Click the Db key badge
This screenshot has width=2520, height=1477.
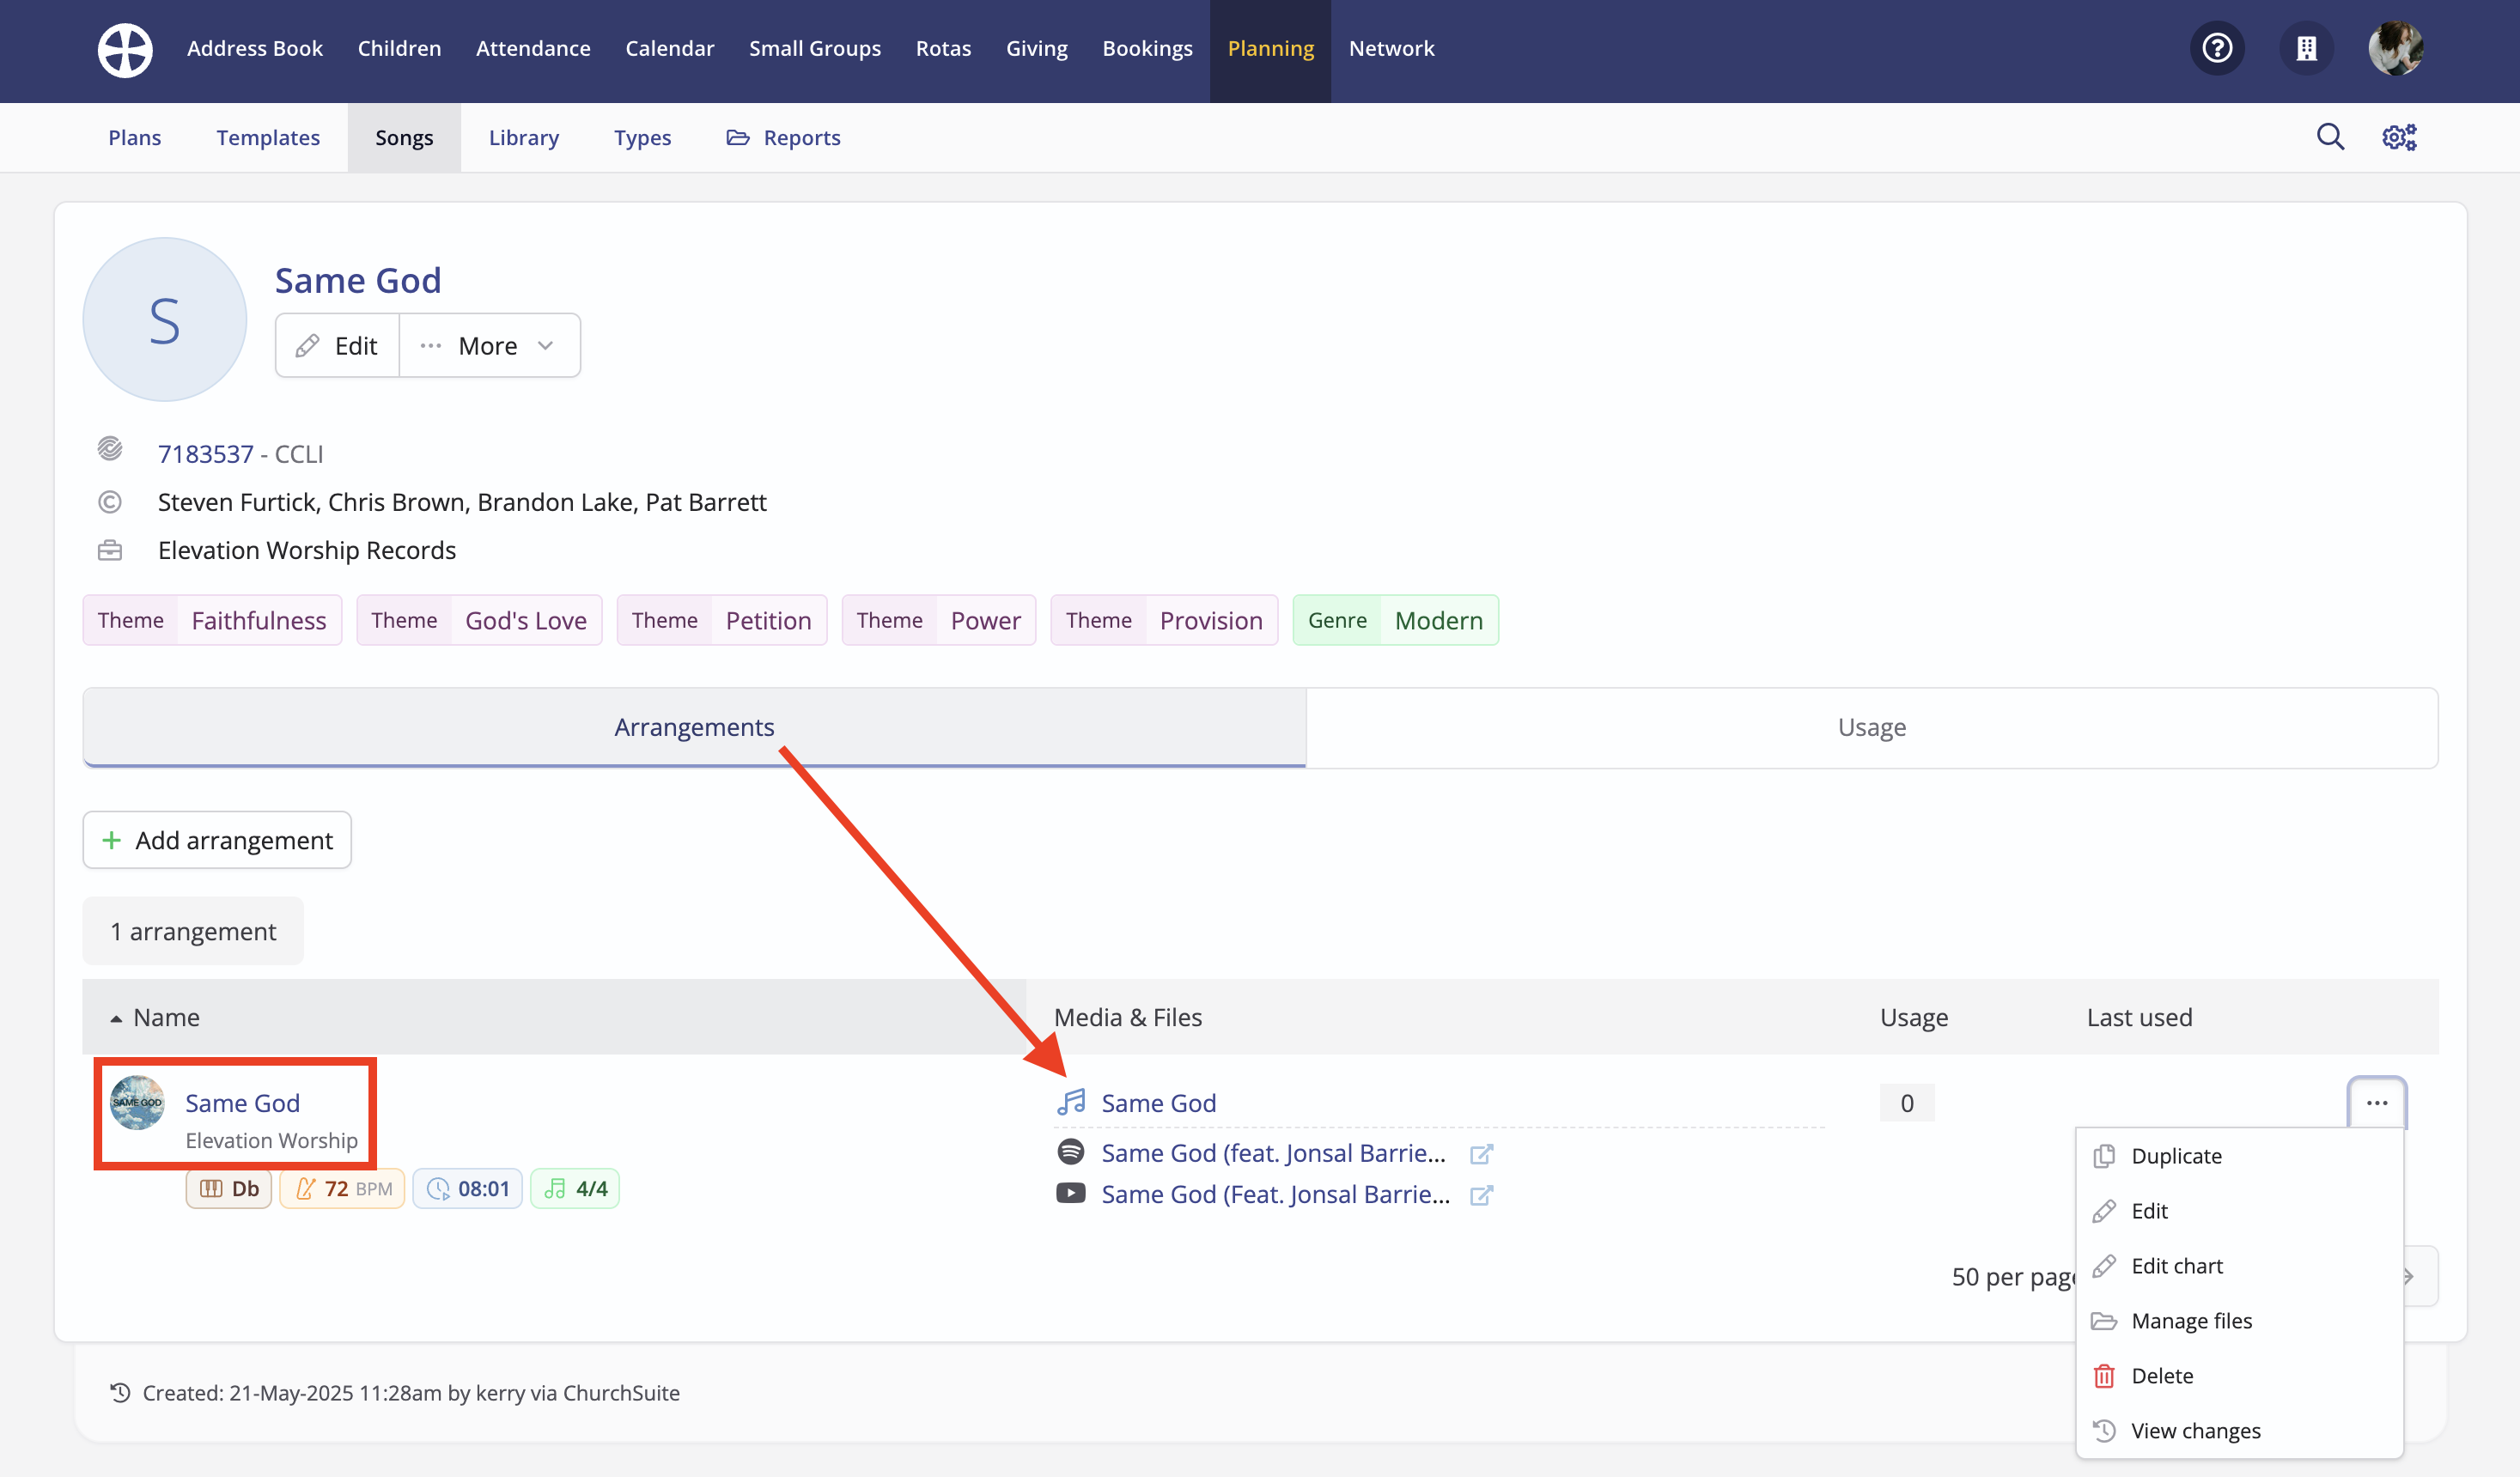[229, 1188]
